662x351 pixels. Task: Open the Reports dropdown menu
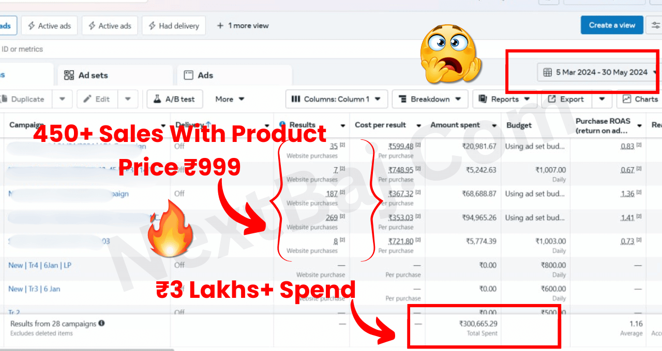click(504, 99)
